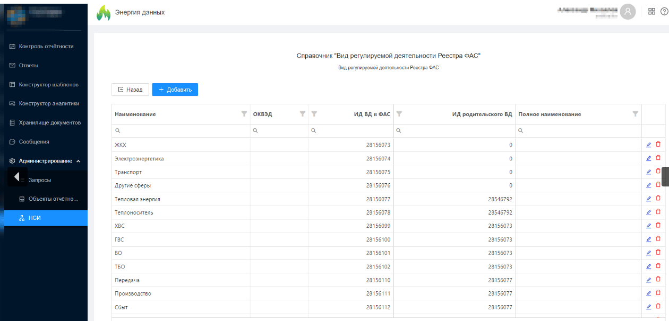The height and width of the screenshot is (321, 669).
Task: Click the user avatar icon
Action: coord(628,12)
